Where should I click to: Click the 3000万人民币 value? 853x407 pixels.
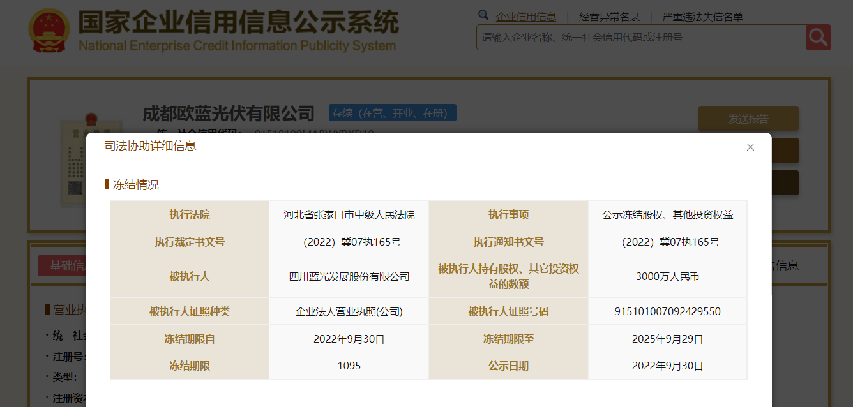(668, 276)
